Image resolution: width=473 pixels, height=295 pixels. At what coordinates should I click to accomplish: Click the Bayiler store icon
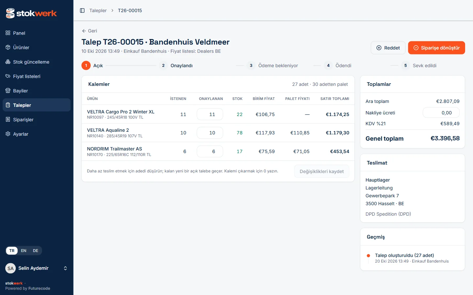click(x=8, y=90)
